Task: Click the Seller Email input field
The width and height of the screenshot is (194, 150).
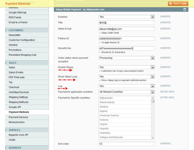Action: coord(127,29)
